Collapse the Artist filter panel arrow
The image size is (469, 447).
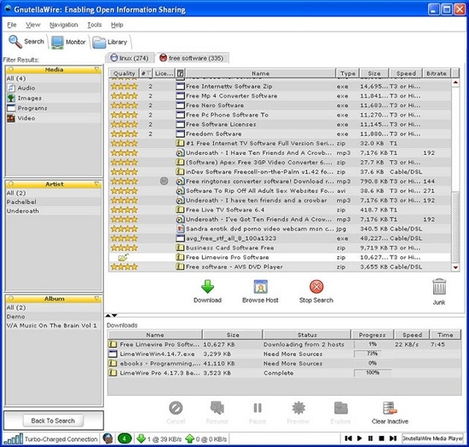point(96,184)
